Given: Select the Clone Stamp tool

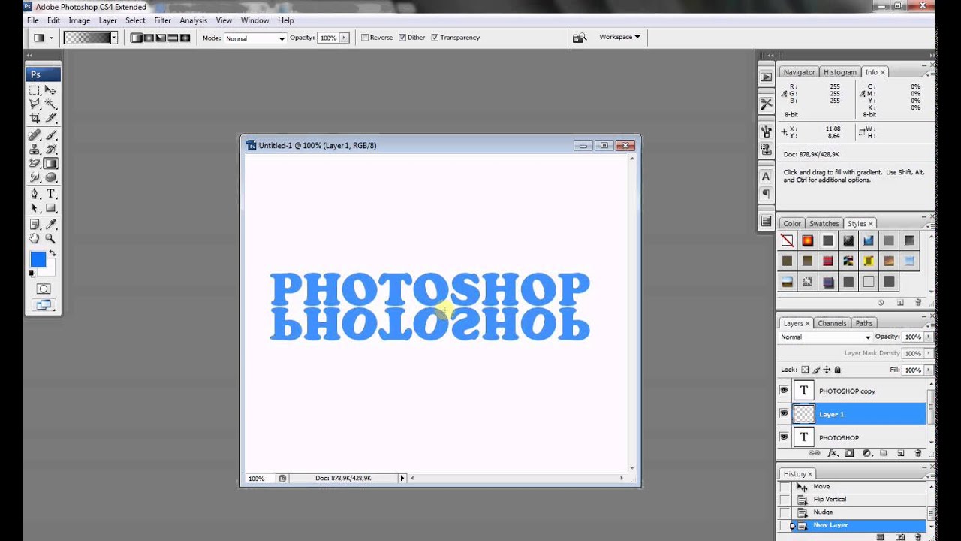Looking at the screenshot, I should pyautogui.click(x=35, y=150).
